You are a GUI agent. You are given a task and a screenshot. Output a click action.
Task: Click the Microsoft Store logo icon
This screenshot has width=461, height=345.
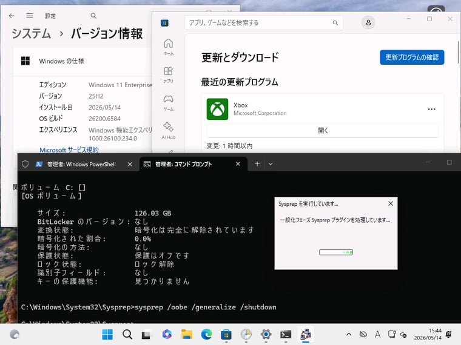164,22
